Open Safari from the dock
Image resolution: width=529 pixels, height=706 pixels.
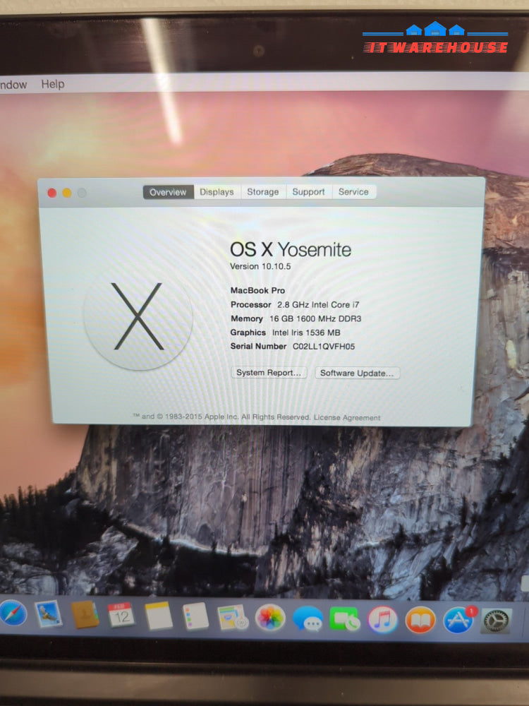click(12, 613)
